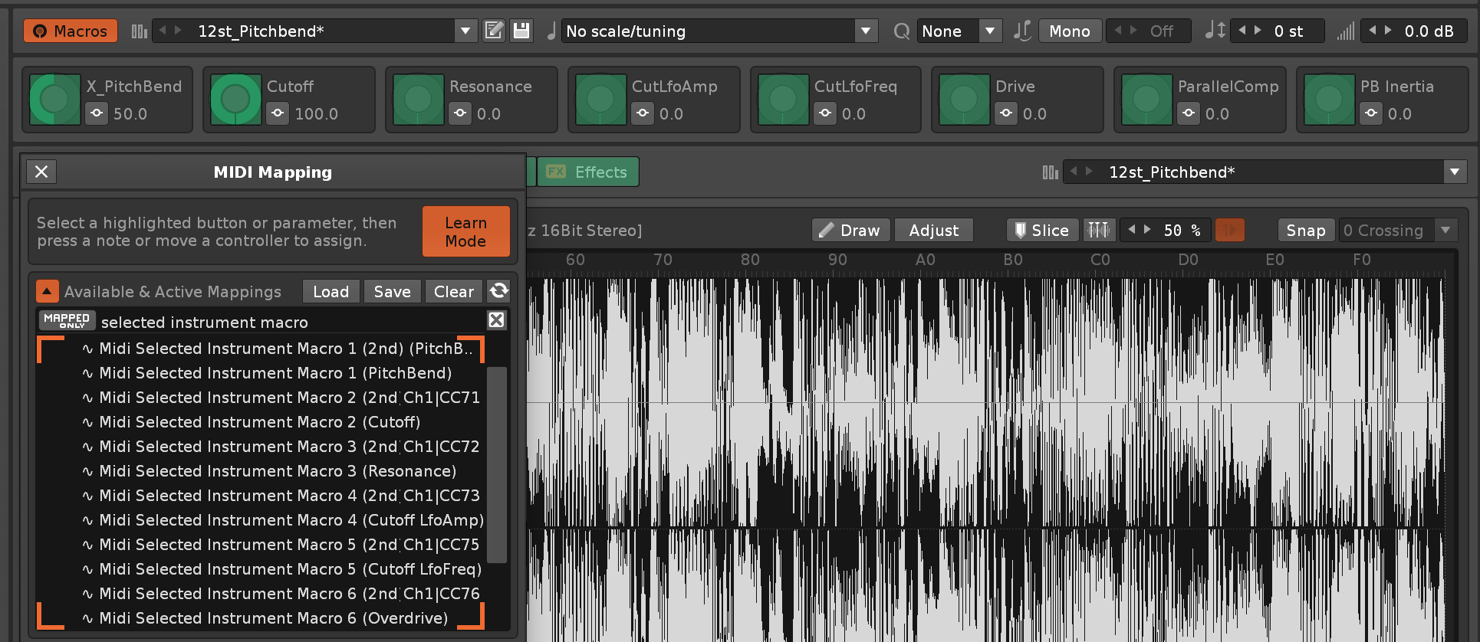1480x642 pixels.
Task: Click the save preset floppy disk icon
Action: 521,31
